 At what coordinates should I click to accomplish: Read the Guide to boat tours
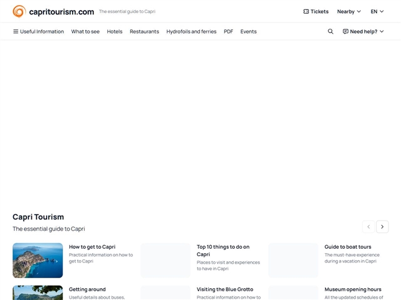point(348,247)
